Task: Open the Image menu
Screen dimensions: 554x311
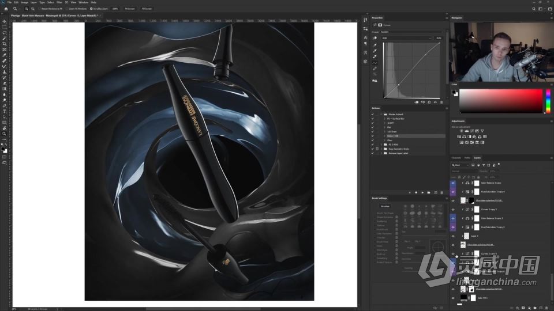Action: click(24, 2)
